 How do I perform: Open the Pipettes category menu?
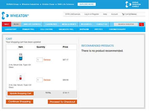coord(99,29)
